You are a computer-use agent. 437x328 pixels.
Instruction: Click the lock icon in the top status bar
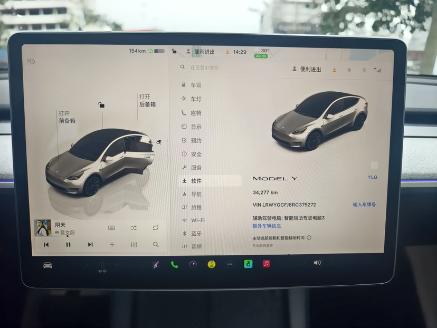174,51
